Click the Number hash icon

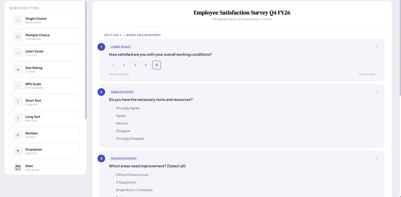18,135
